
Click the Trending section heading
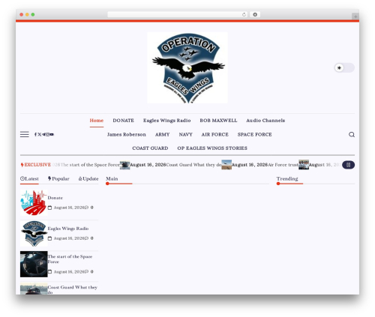coord(287,179)
